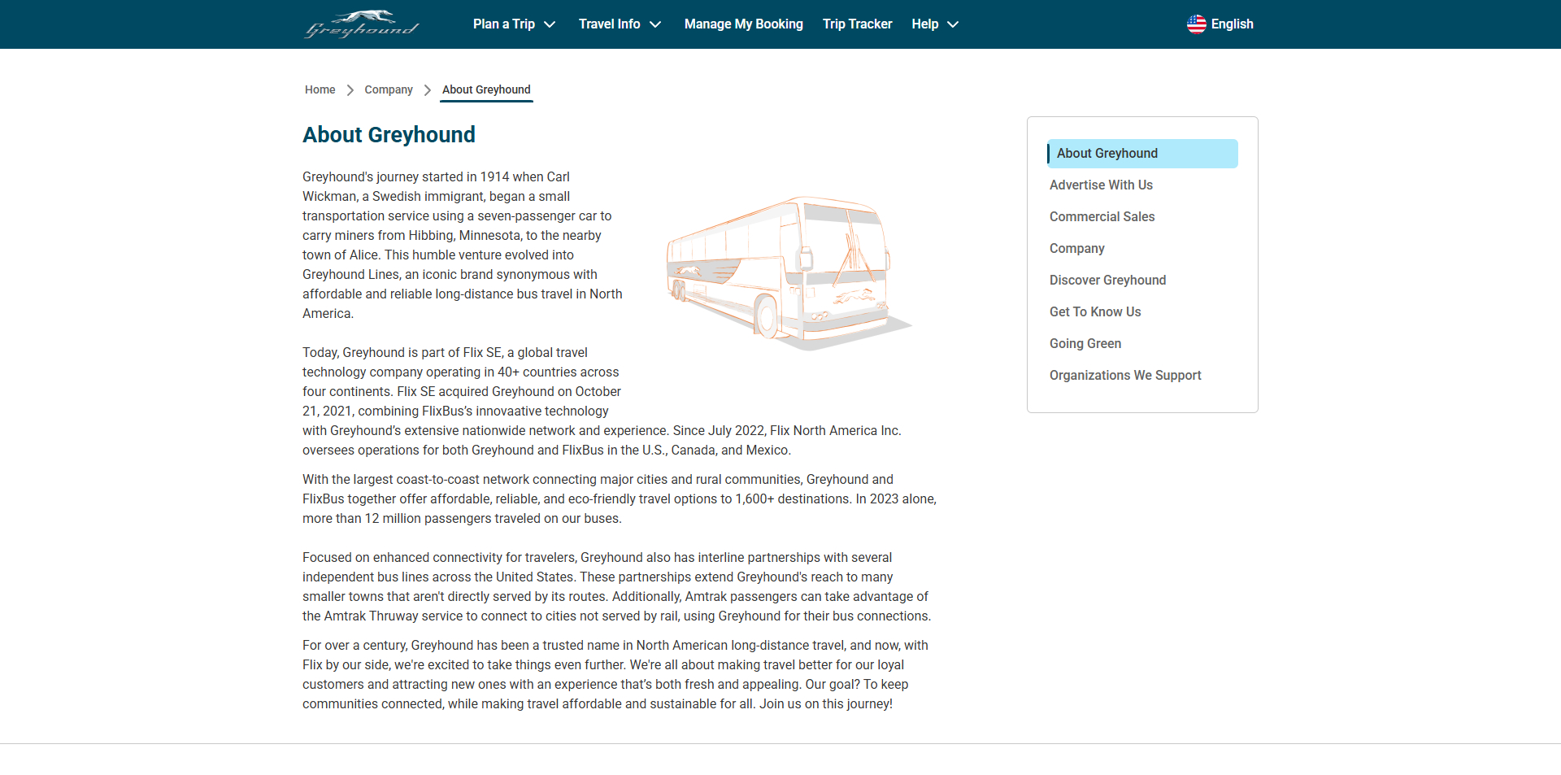Expand the Plan a Trip dropdown
1561x775 pixels.
click(514, 24)
